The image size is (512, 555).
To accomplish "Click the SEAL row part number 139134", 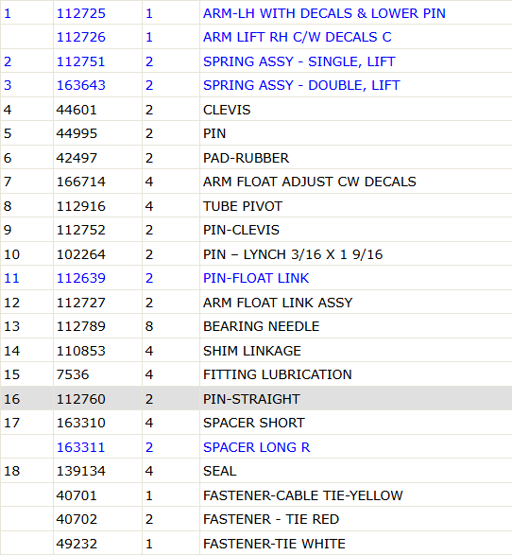I will click(x=81, y=471).
